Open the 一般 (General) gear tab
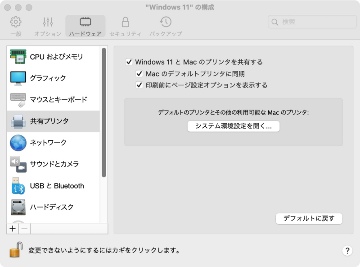The height and width of the screenshot is (267, 360). coord(16,26)
